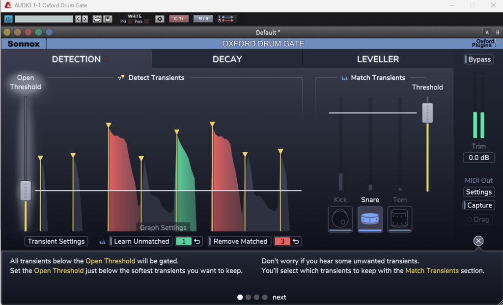The image size is (503, 305).
Task: Click the blue round button in preset bar
Action: coord(49,32)
